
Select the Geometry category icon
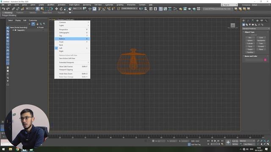click(x=244, y=25)
